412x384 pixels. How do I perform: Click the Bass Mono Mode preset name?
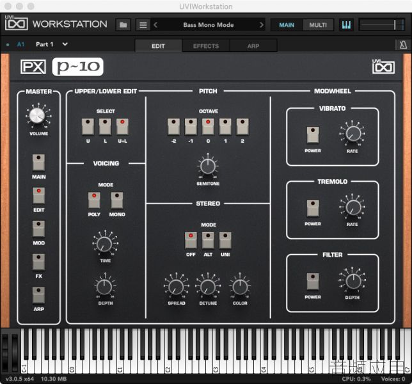[x=209, y=25]
